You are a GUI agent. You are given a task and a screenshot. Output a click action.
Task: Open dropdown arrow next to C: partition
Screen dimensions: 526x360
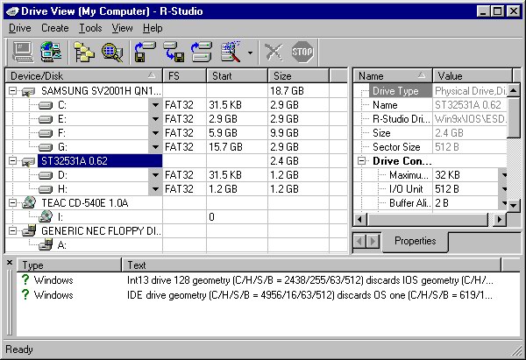[155, 106]
